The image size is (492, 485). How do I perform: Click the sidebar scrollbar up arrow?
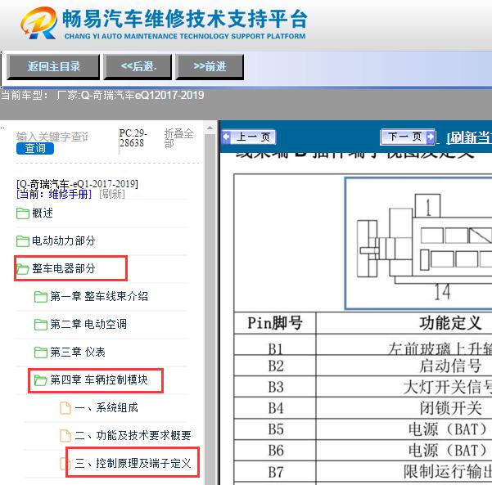click(x=210, y=128)
